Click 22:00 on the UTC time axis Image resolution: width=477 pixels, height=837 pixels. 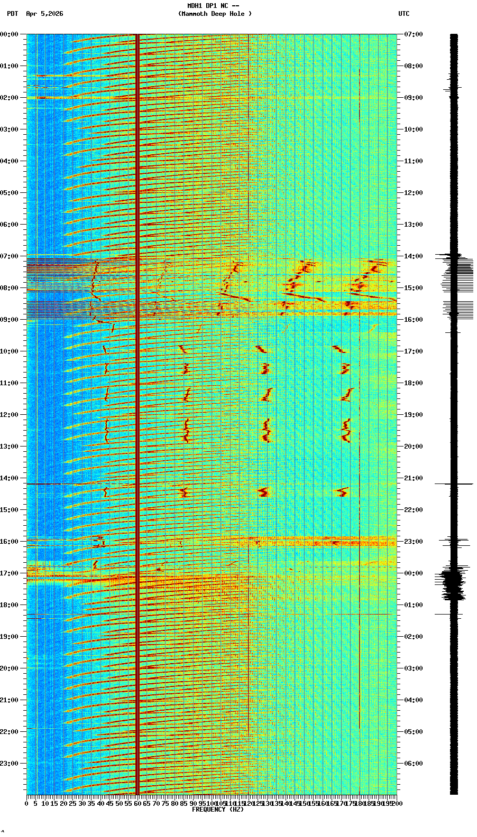[x=414, y=510]
